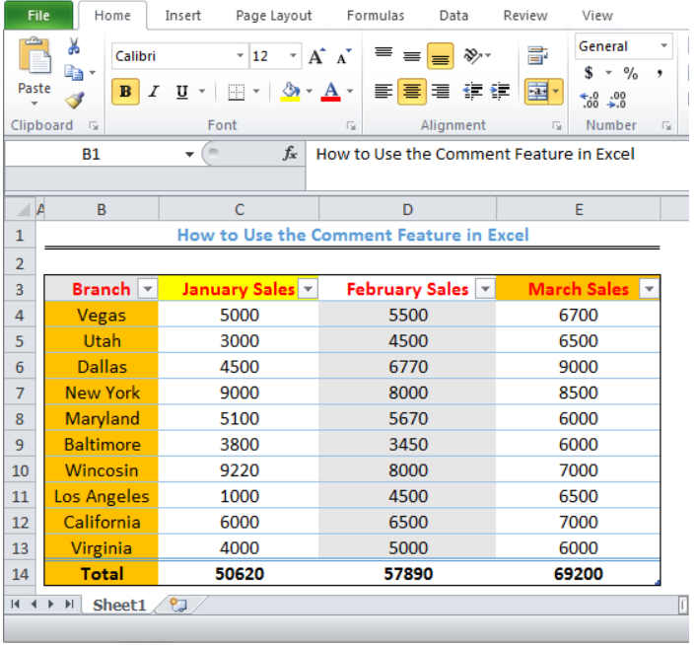The height and width of the screenshot is (645, 697).
Task: Toggle Center horizontal alignment
Action: 412,92
